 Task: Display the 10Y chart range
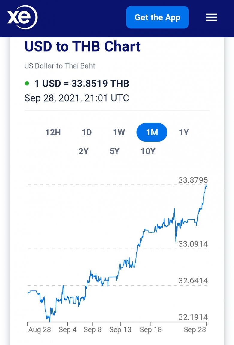click(x=148, y=151)
